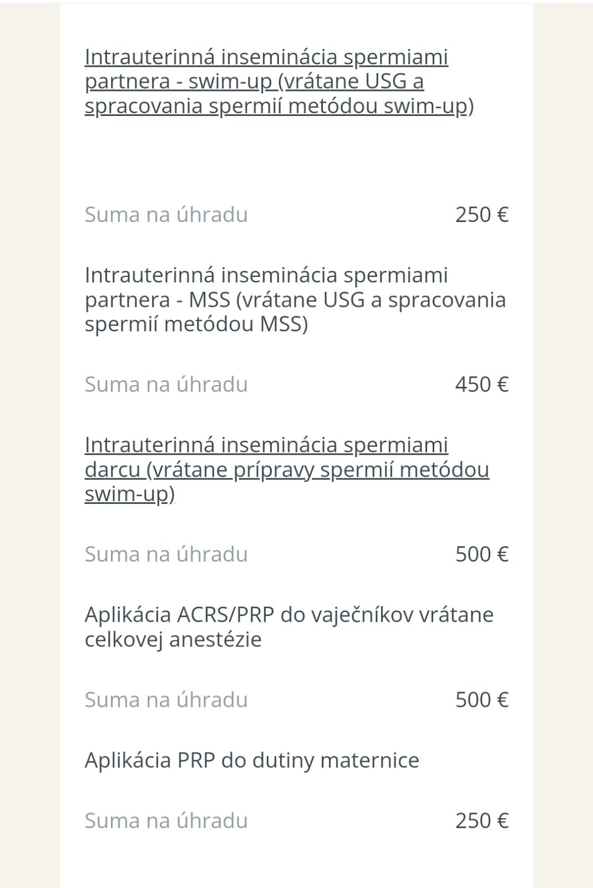
Task: Click the 250 € price for PRP uterine application
Action: coord(482,820)
